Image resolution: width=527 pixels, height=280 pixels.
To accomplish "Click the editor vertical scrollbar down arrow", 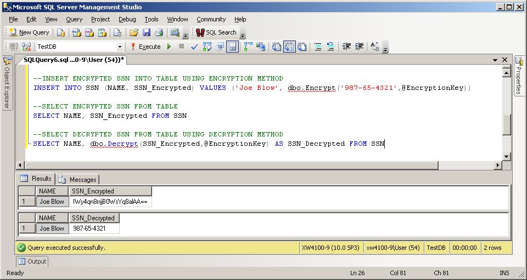I will [507, 156].
